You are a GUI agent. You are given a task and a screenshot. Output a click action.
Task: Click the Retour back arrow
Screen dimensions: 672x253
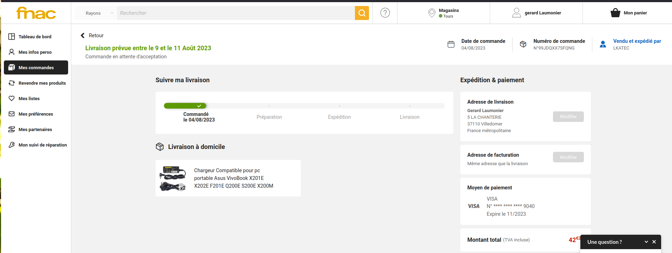pyautogui.click(x=83, y=35)
